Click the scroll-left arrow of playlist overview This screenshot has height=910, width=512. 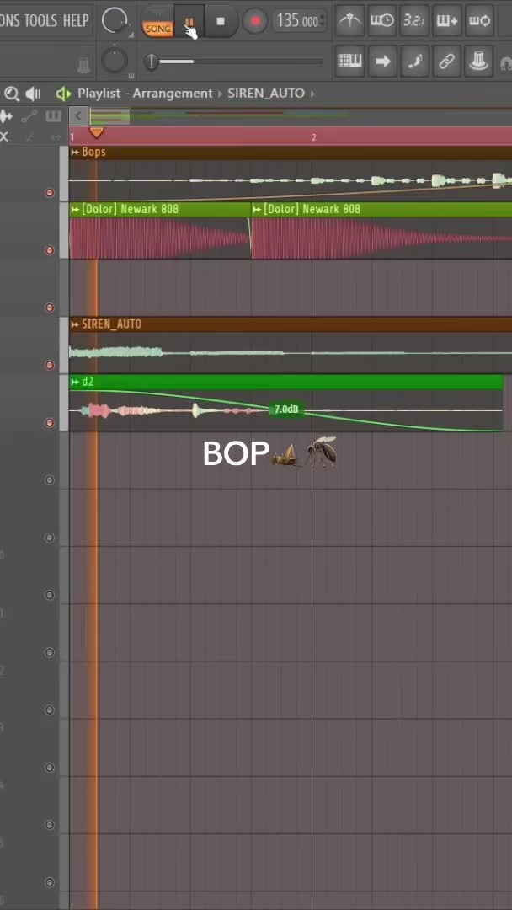[78, 116]
